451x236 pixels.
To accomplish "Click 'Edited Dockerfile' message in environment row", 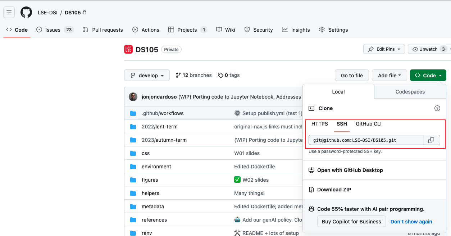I will (254, 167).
